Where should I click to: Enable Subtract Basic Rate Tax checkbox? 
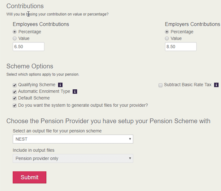160,85
